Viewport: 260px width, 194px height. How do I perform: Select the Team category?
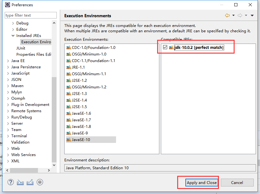16,130
